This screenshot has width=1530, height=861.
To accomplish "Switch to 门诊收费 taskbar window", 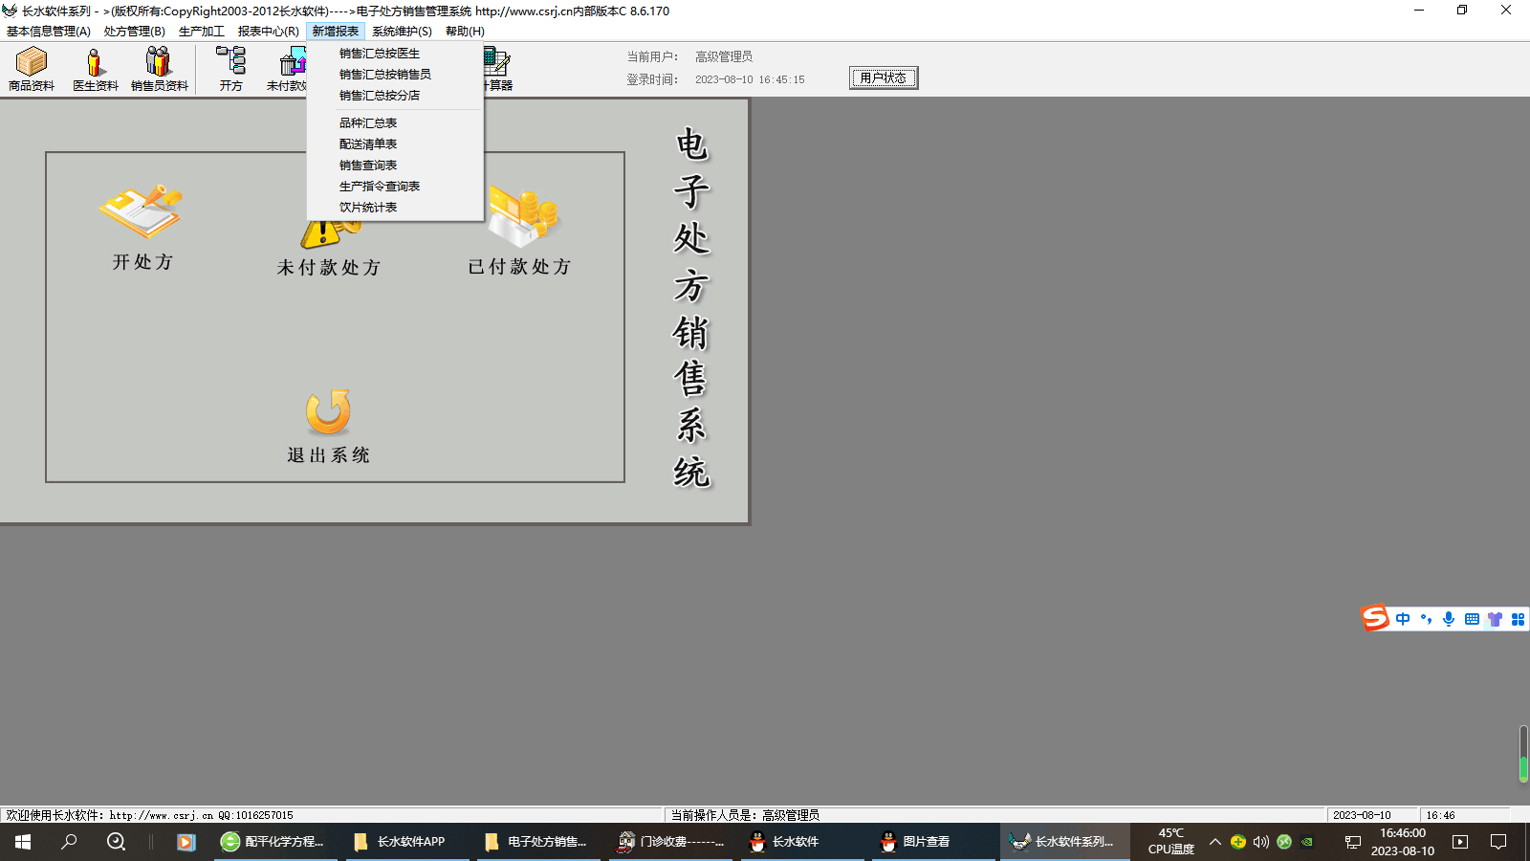I will (x=669, y=842).
